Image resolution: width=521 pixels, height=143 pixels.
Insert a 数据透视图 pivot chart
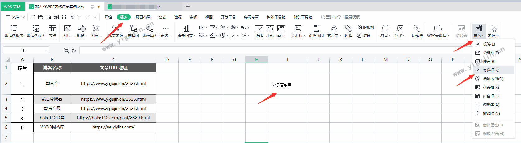pos(36,31)
